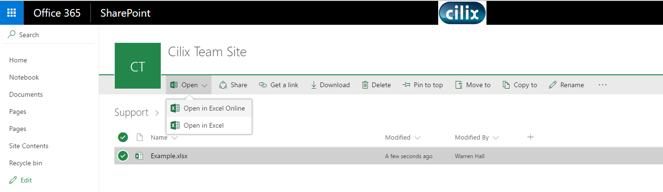
Task: Click the Move to button
Action: point(472,85)
